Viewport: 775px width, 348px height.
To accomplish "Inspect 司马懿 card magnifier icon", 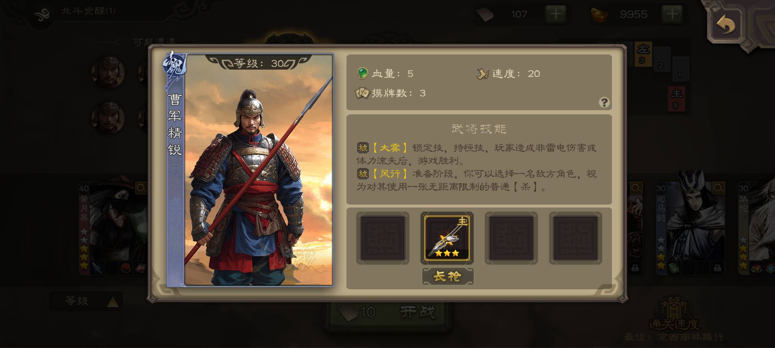I will (x=719, y=188).
